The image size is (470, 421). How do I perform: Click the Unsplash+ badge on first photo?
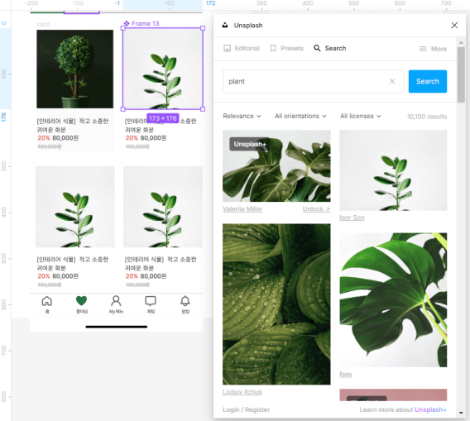point(250,144)
